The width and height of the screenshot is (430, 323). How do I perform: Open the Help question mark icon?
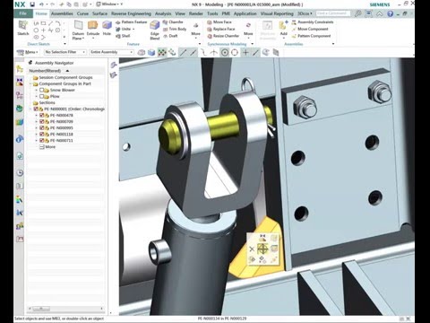390,13
